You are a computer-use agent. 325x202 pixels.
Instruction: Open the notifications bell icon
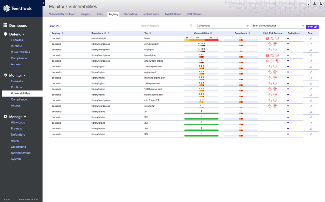pyautogui.click(x=314, y=4)
